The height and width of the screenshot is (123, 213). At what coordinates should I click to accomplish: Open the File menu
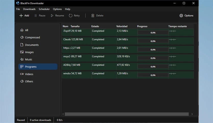18,9
